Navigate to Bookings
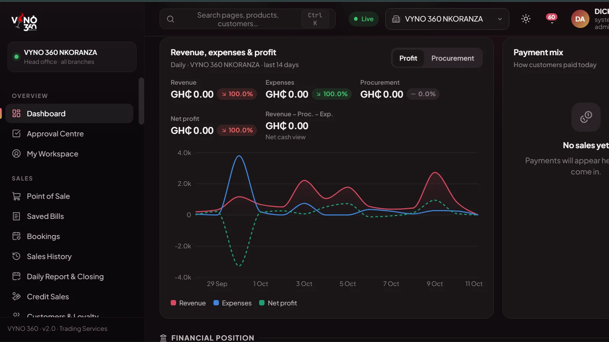Image resolution: width=609 pixels, height=342 pixels. point(69,236)
